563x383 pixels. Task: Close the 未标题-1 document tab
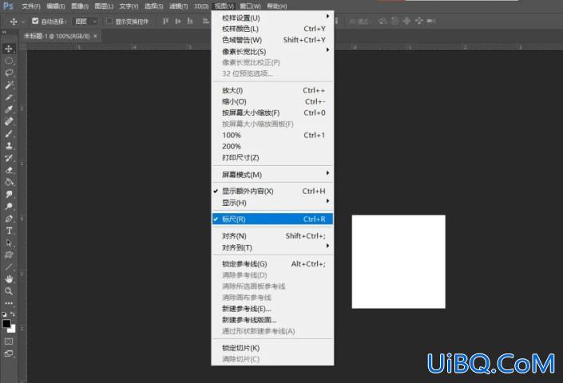click(95, 36)
